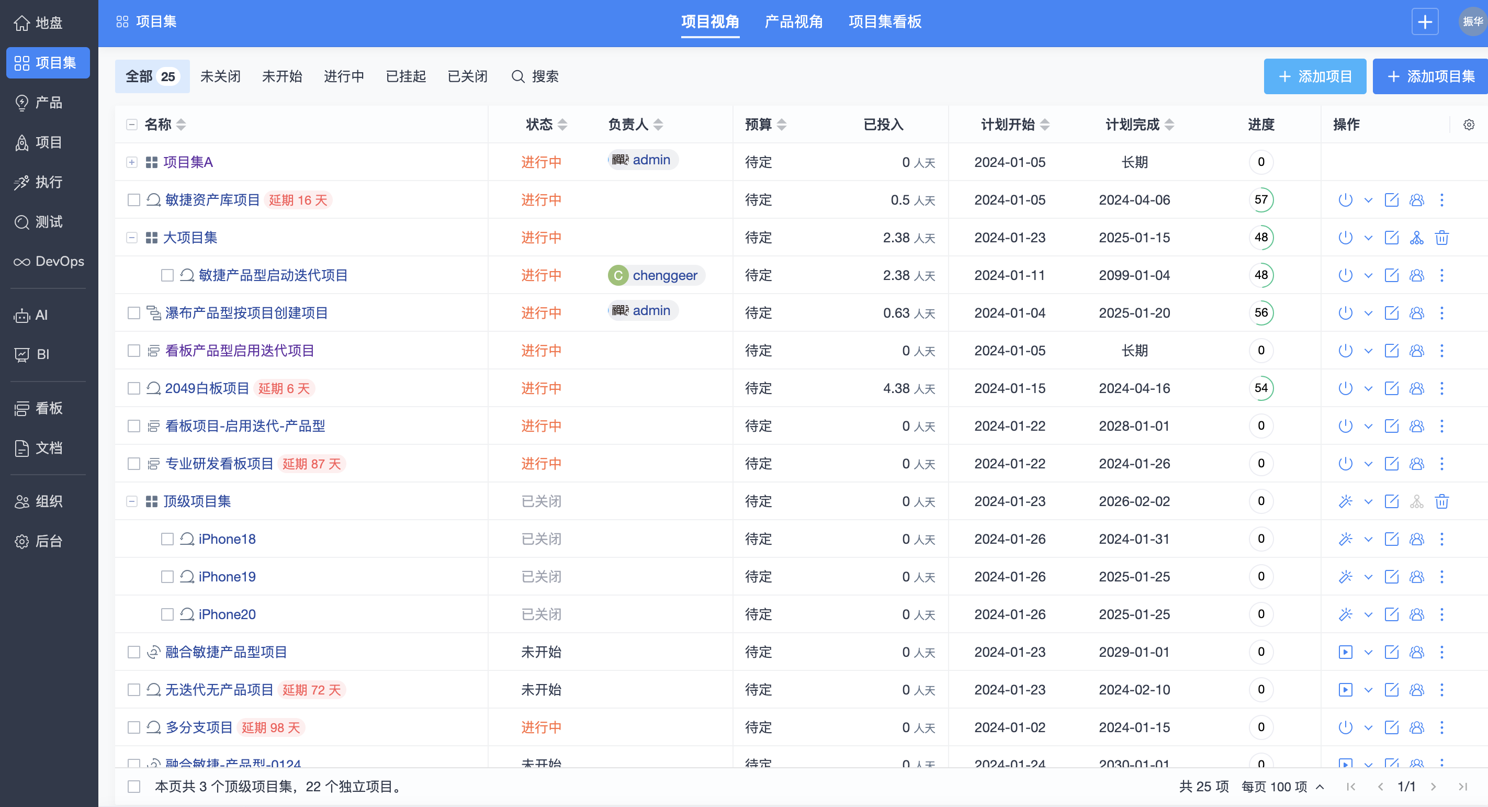This screenshot has height=807, width=1488.
Task: Tick the checkbox next to iPhone19
Action: click(x=167, y=577)
